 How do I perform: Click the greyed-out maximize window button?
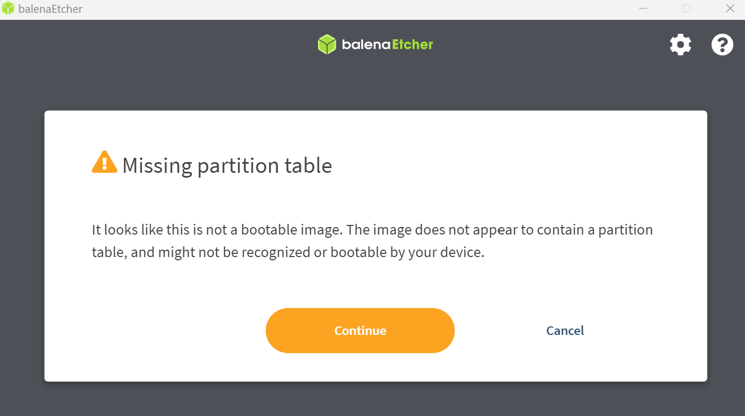tap(686, 9)
